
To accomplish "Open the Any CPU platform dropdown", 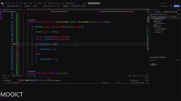I will tap(38, 6).
